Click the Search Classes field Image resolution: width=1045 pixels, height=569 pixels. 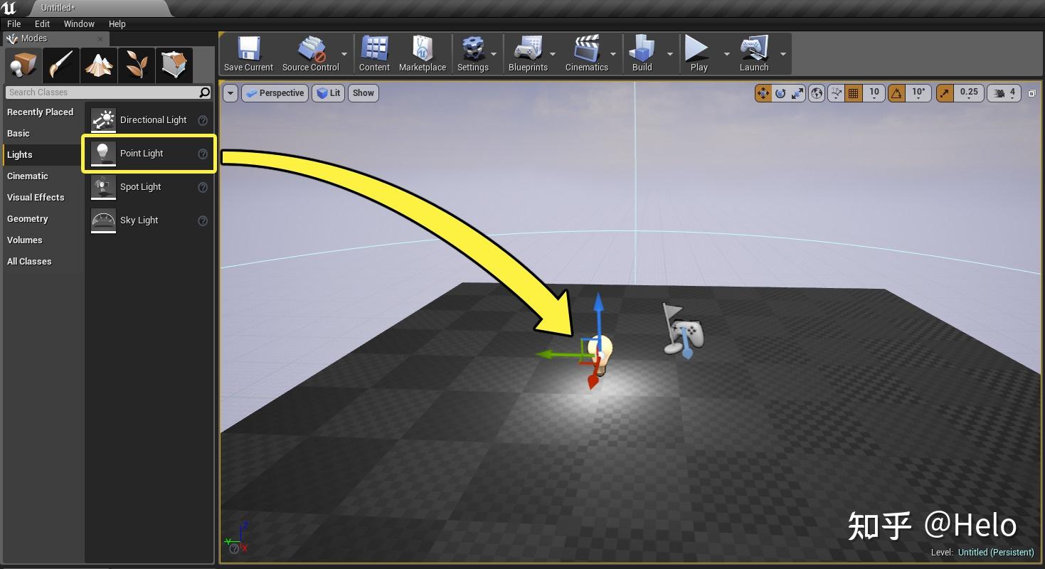pyautogui.click(x=107, y=92)
